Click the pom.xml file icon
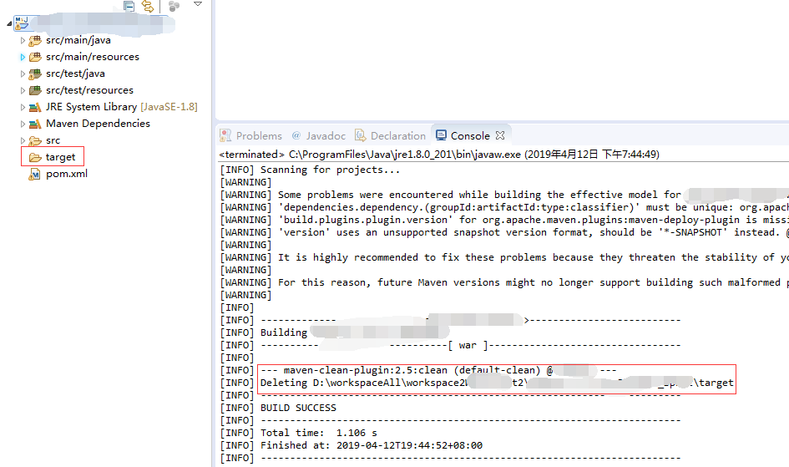Screen dimensions: 789x467 (35, 174)
